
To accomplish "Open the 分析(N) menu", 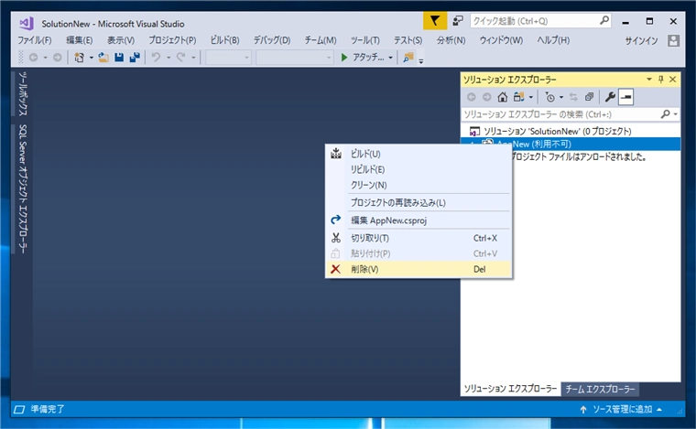I will 451,40.
